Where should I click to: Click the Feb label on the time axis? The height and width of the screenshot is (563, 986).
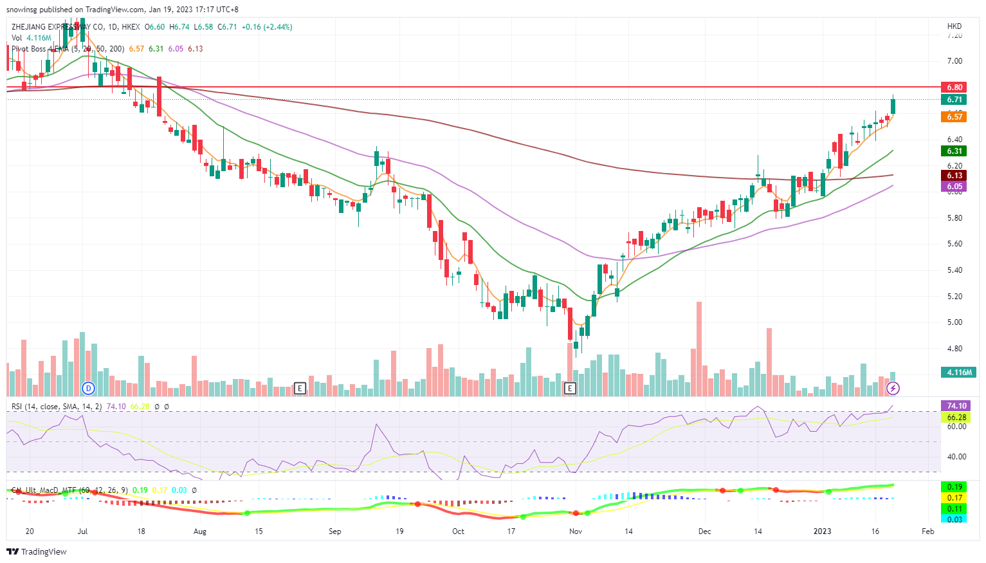tap(927, 531)
